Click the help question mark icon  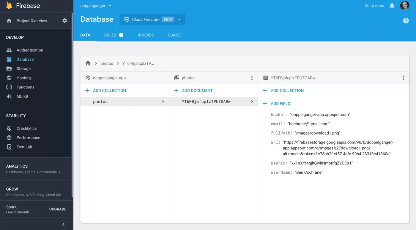pos(406,20)
